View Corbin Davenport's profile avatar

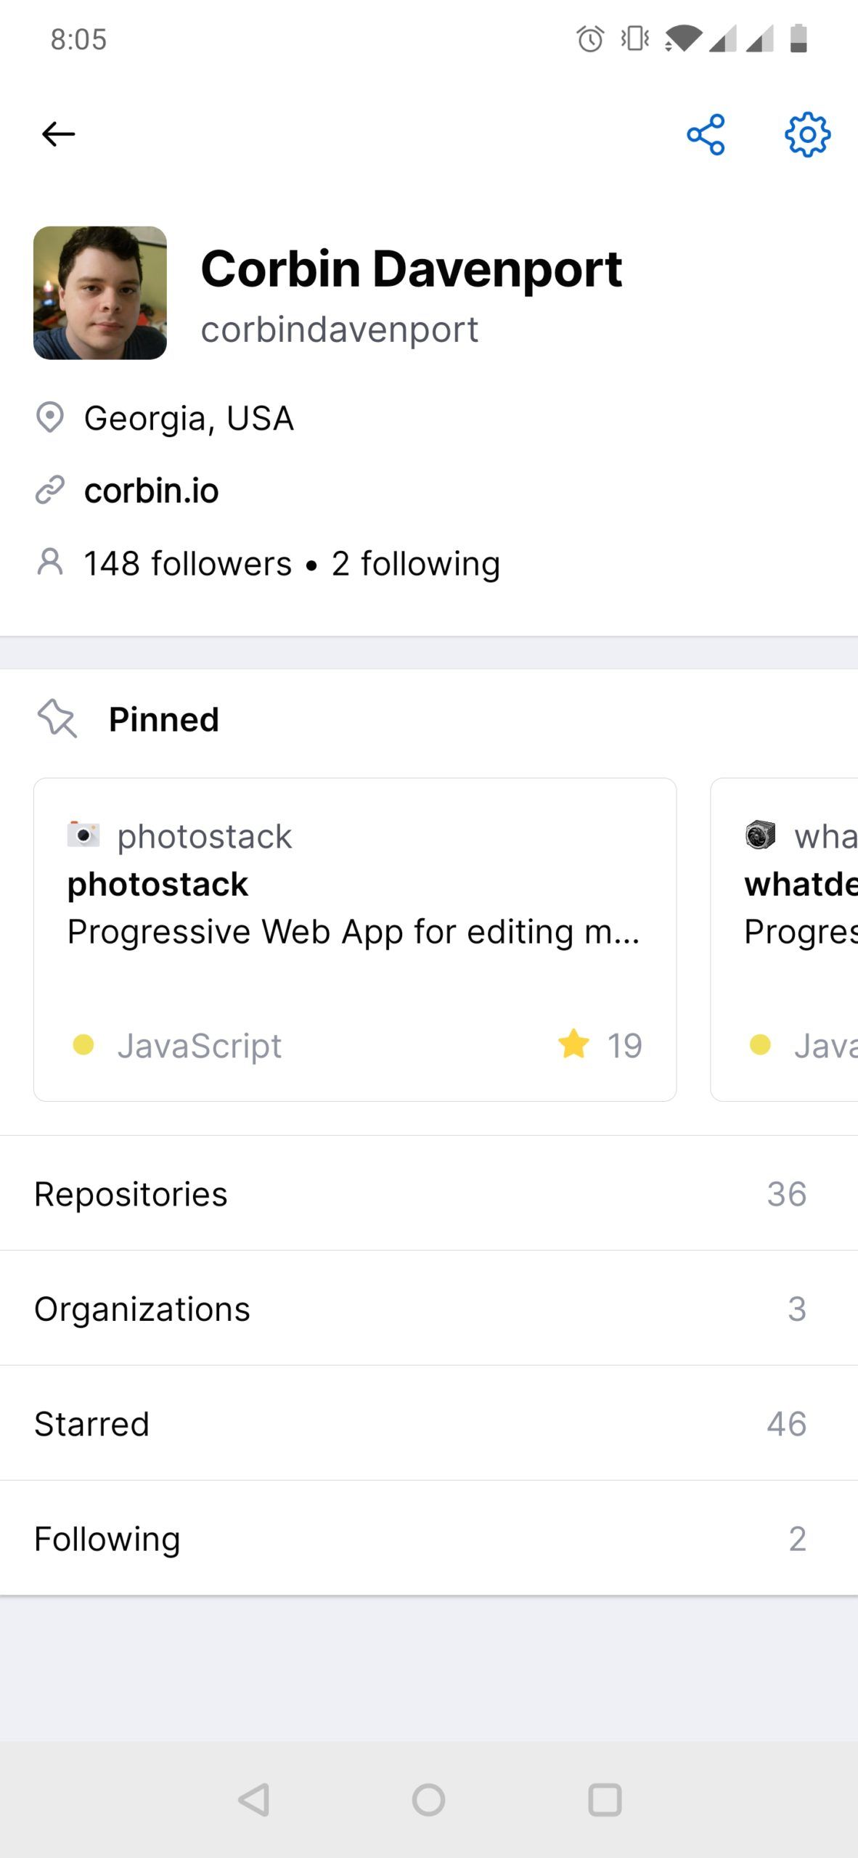(100, 292)
